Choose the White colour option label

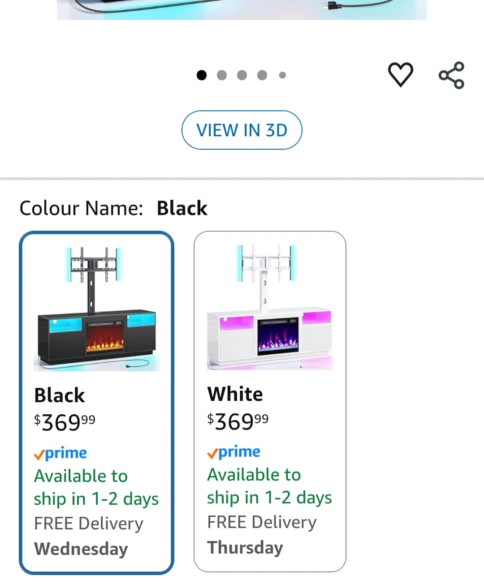point(235,394)
